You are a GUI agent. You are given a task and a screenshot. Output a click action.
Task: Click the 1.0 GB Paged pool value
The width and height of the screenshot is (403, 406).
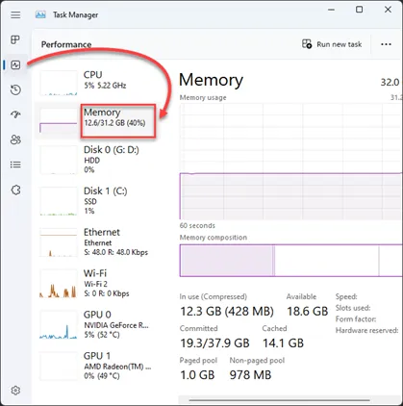point(197,375)
